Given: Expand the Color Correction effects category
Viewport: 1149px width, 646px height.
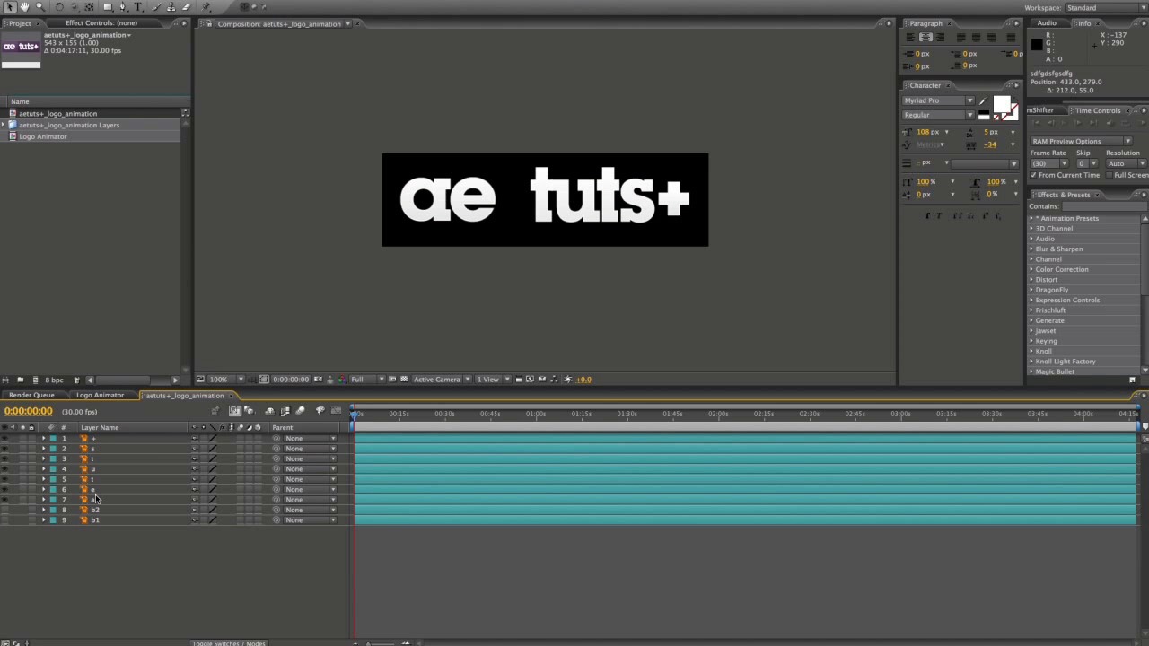Looking at the screenshot, I should pos(1031,269).
